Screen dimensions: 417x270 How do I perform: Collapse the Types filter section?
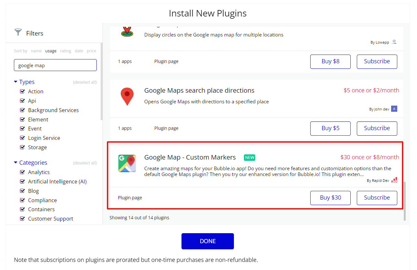[16, 82]
